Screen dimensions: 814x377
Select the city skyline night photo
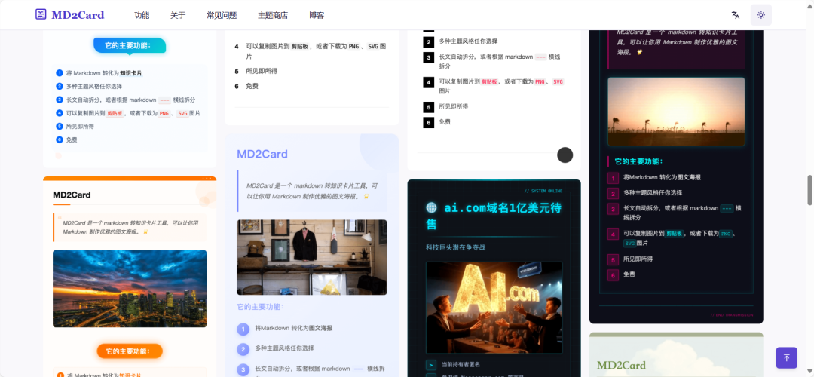pos(130,289)
